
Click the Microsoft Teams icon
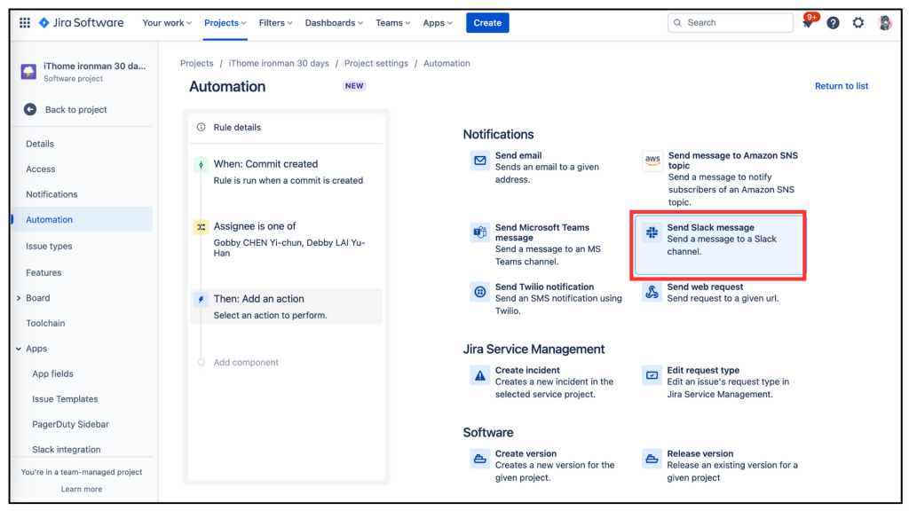click(480, 233)
